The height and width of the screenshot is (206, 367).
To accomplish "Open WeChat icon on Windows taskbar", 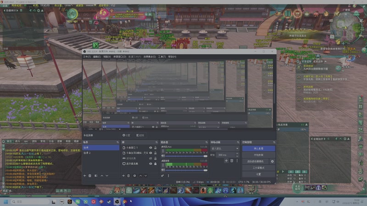I will coord(78,201).
